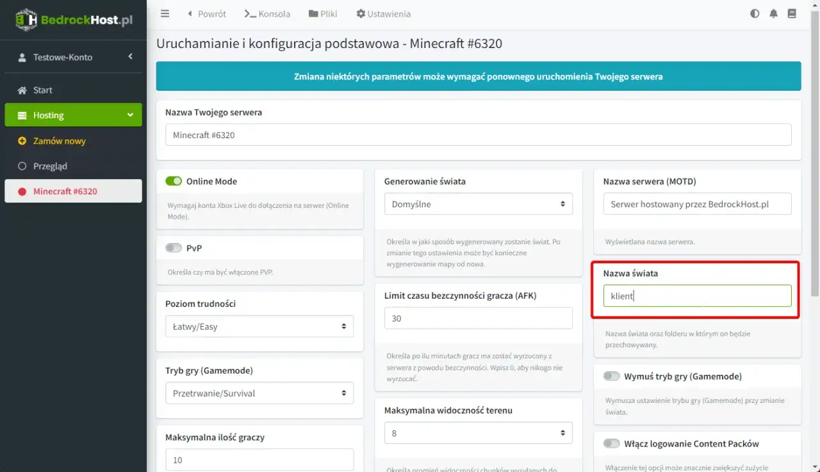820x472 pixels.
Task: Expand the Testowe-Konto account chevron
Action: point(130,57)
